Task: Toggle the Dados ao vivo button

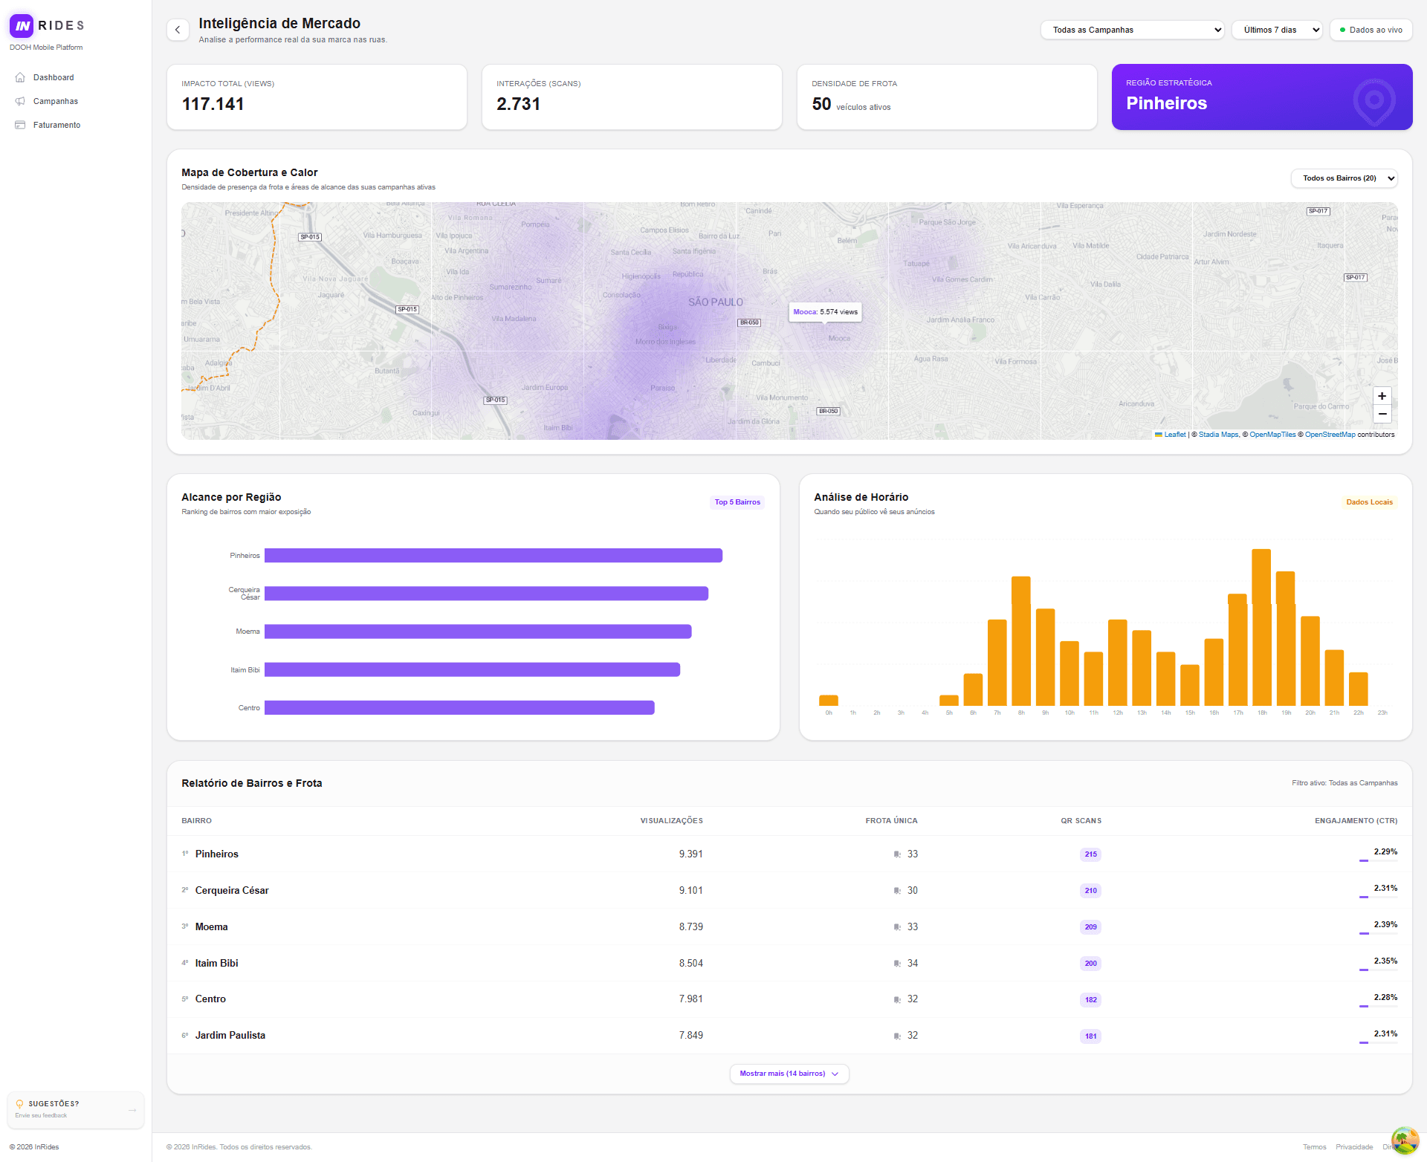Action: pos(1371,30)
